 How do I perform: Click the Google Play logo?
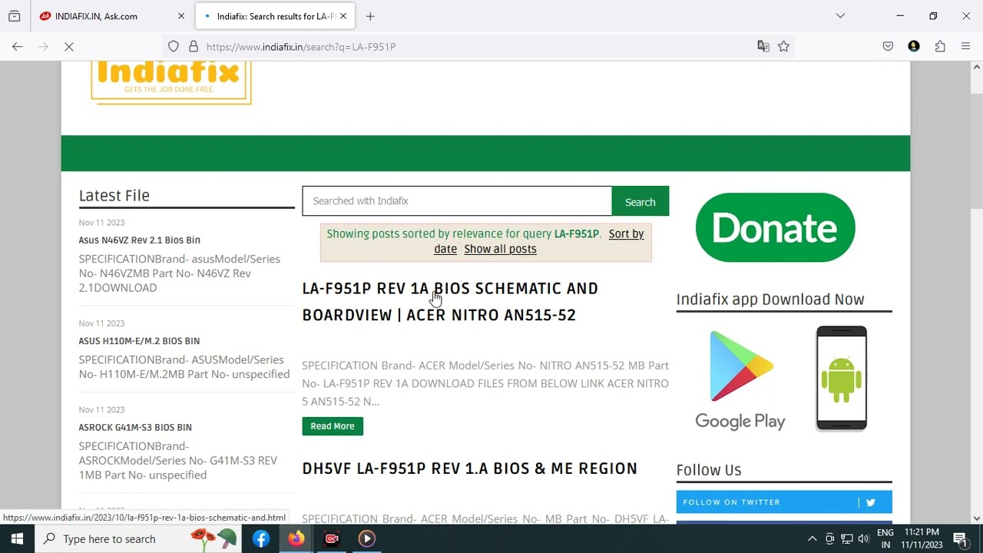pyautogui.click(x=740, y=380)
